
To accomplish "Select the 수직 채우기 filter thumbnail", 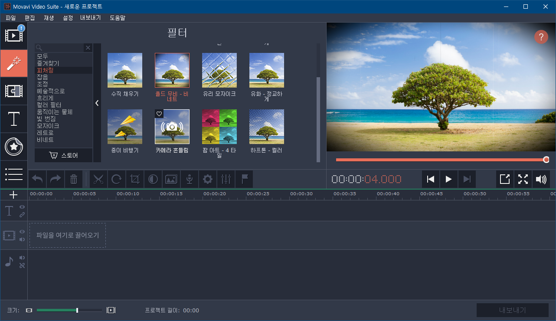I will 125,70.
